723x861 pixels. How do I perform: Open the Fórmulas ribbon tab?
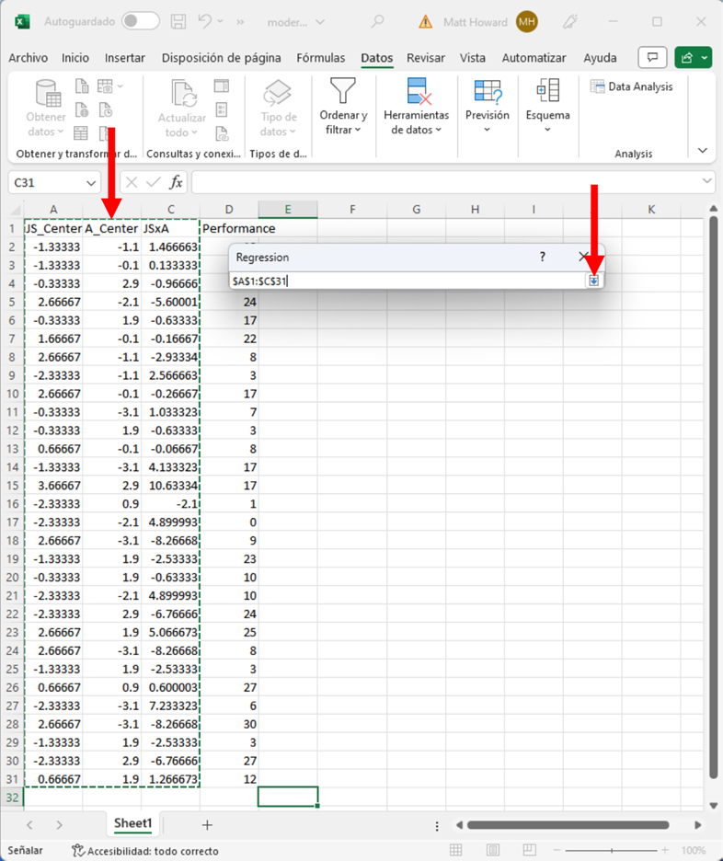[320, 58]
